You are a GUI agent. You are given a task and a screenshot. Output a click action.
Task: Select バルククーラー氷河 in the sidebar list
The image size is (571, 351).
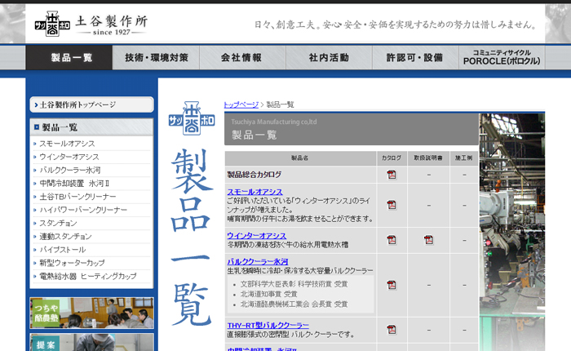[70, 171]
